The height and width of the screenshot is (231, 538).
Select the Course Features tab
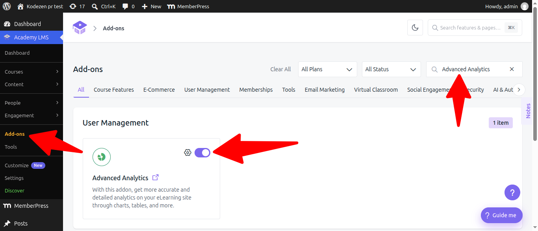point(114,90)
